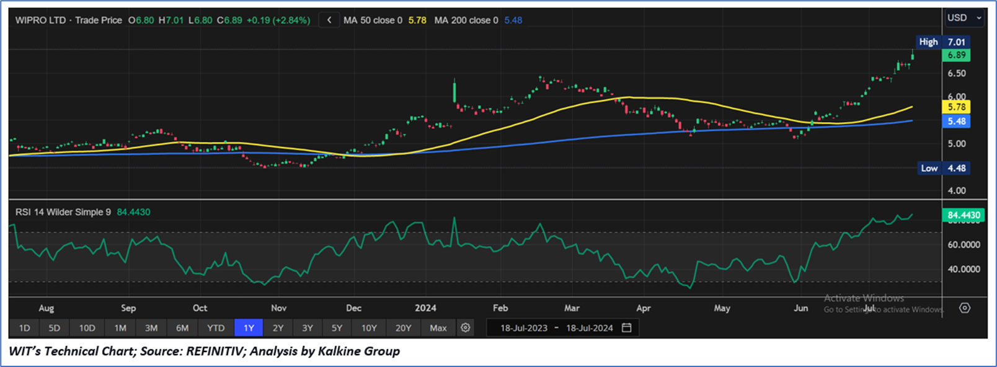This screenshot has height=367, width=997.
Task: Click the start date 18-Jul-2023 field
Action: pos(524,328)
